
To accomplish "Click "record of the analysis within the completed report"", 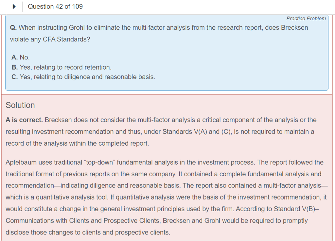I will coord(77,143).
